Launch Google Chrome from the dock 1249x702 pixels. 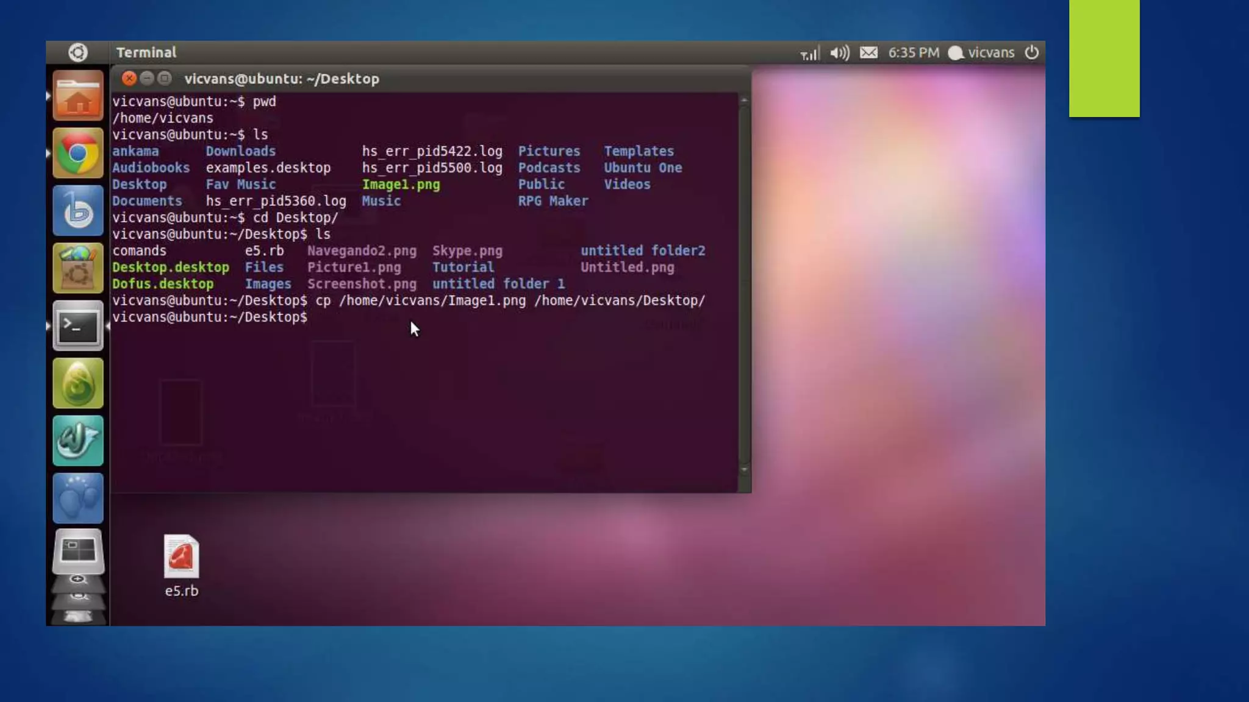[77, 153]
